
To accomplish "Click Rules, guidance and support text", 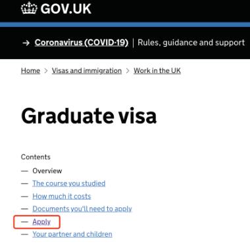I will point(191,43).
